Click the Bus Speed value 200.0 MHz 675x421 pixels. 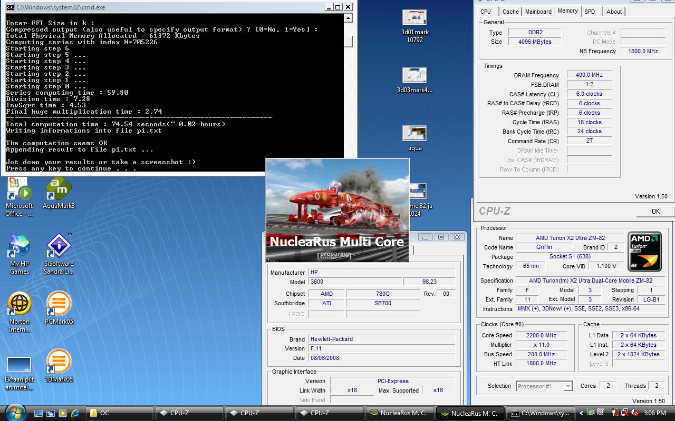point(541,354)
